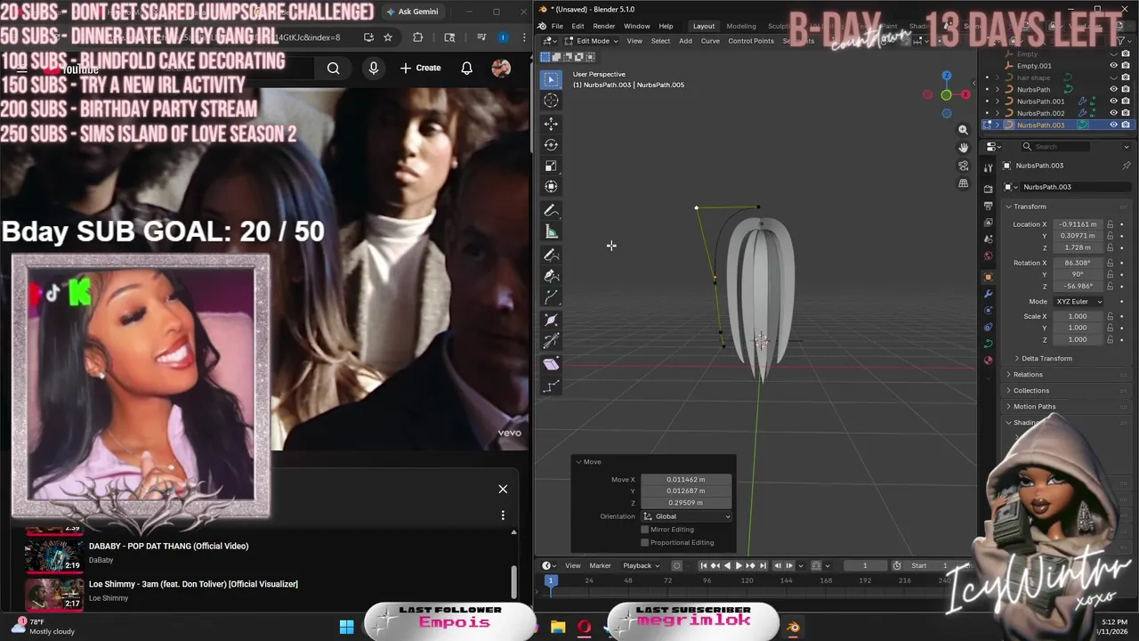Click the pin icon beside NurbsPath.003 header
The height and width of the screenshot is (641, 1139).
1126,166
